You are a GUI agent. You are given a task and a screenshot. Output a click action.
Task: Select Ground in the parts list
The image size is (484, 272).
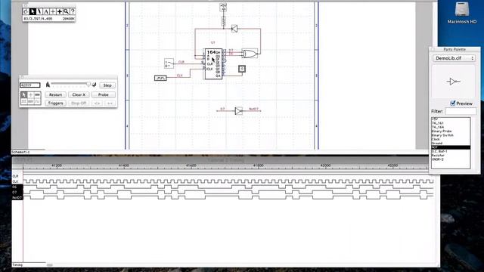pyautogui.click(x=451, y=143)
